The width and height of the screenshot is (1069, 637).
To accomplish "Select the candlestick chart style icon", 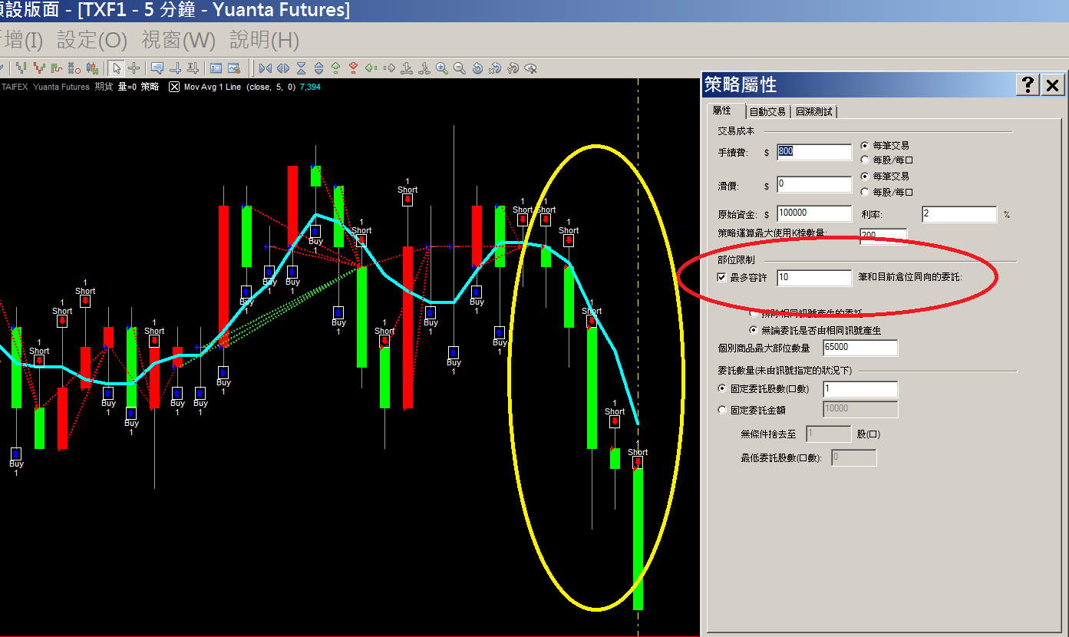I will pos(92,68).
